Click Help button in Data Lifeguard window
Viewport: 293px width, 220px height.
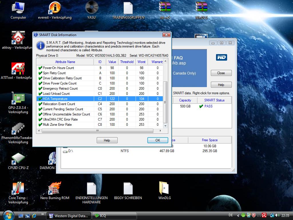[221, 85]
